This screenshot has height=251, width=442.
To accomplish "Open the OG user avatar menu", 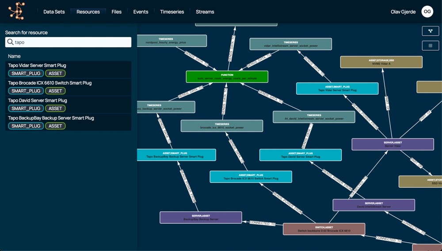I will pos(427,12).
